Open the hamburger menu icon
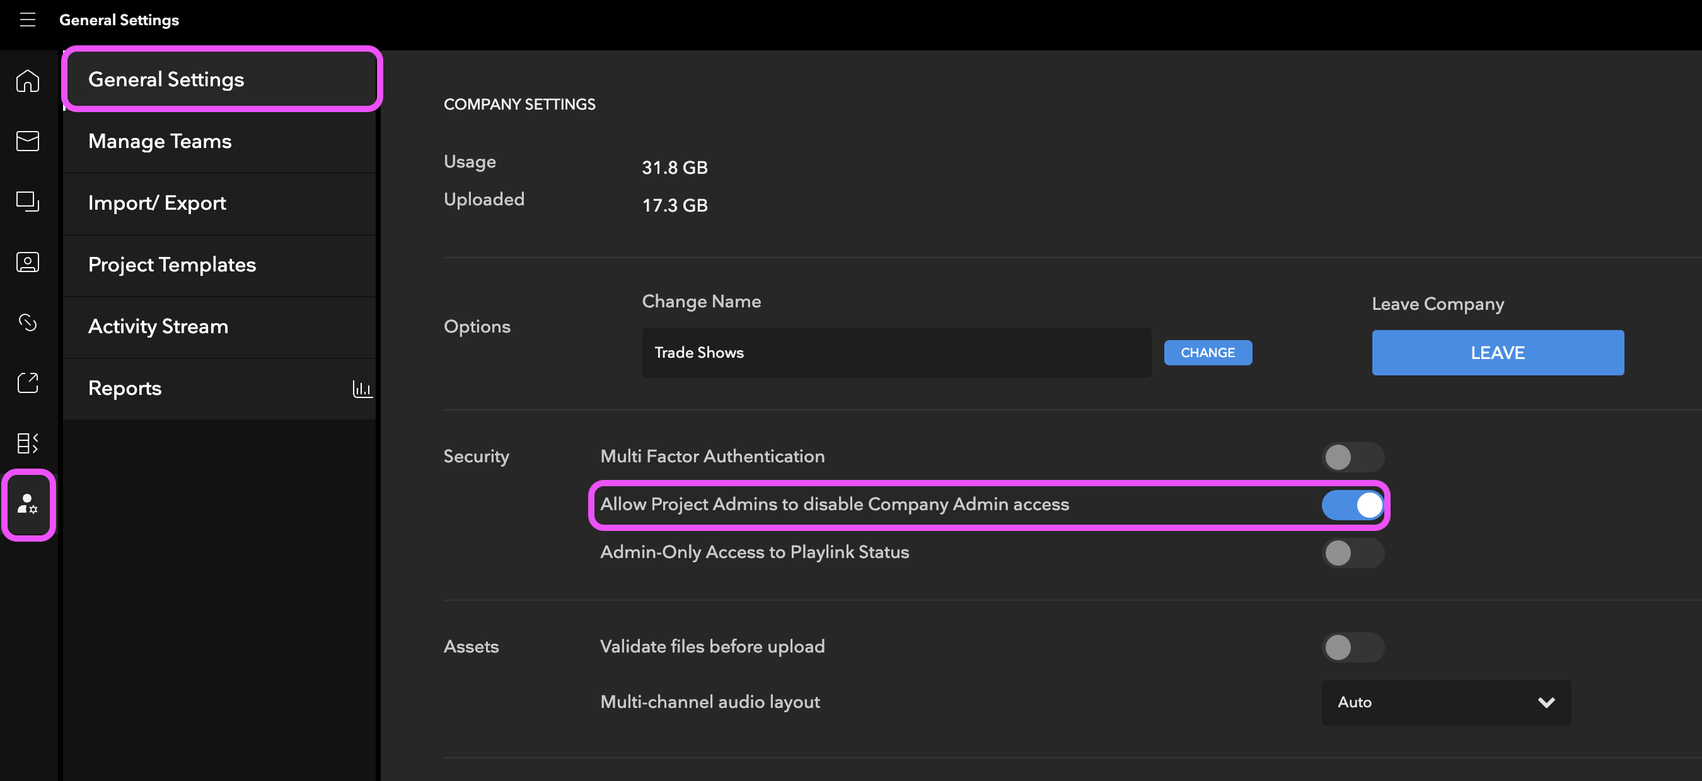 [x=27, y=20]
